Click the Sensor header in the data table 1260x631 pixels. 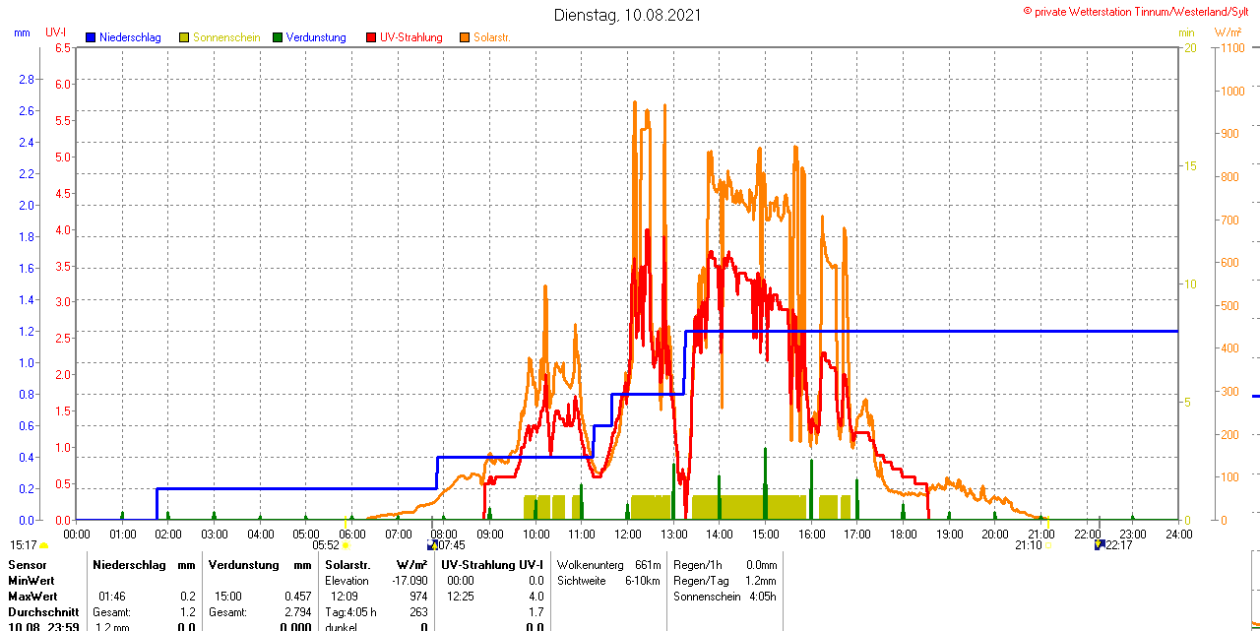(x=27, y=565)
